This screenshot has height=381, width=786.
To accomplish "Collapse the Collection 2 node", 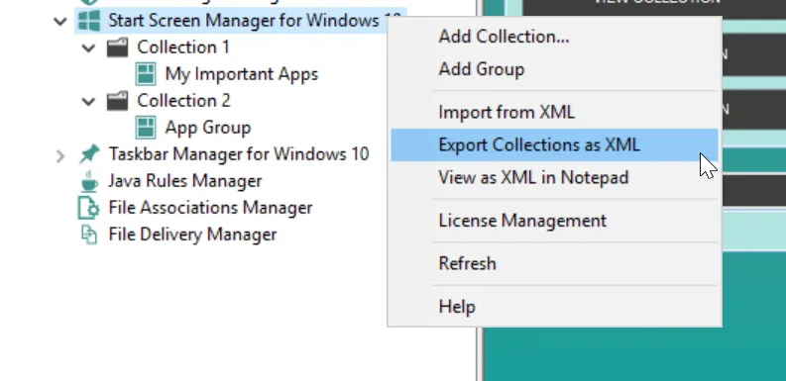I will (x=88, y=102).
